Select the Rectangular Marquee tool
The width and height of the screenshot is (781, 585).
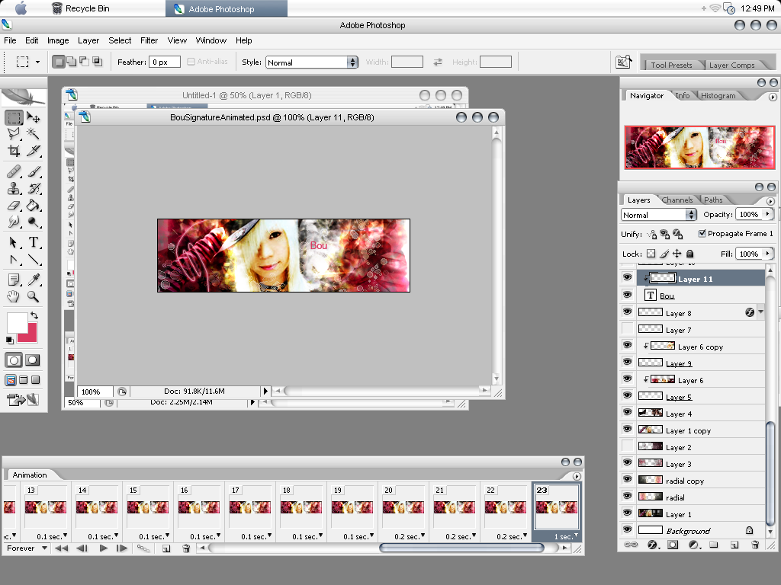click(x=14, y=118)
